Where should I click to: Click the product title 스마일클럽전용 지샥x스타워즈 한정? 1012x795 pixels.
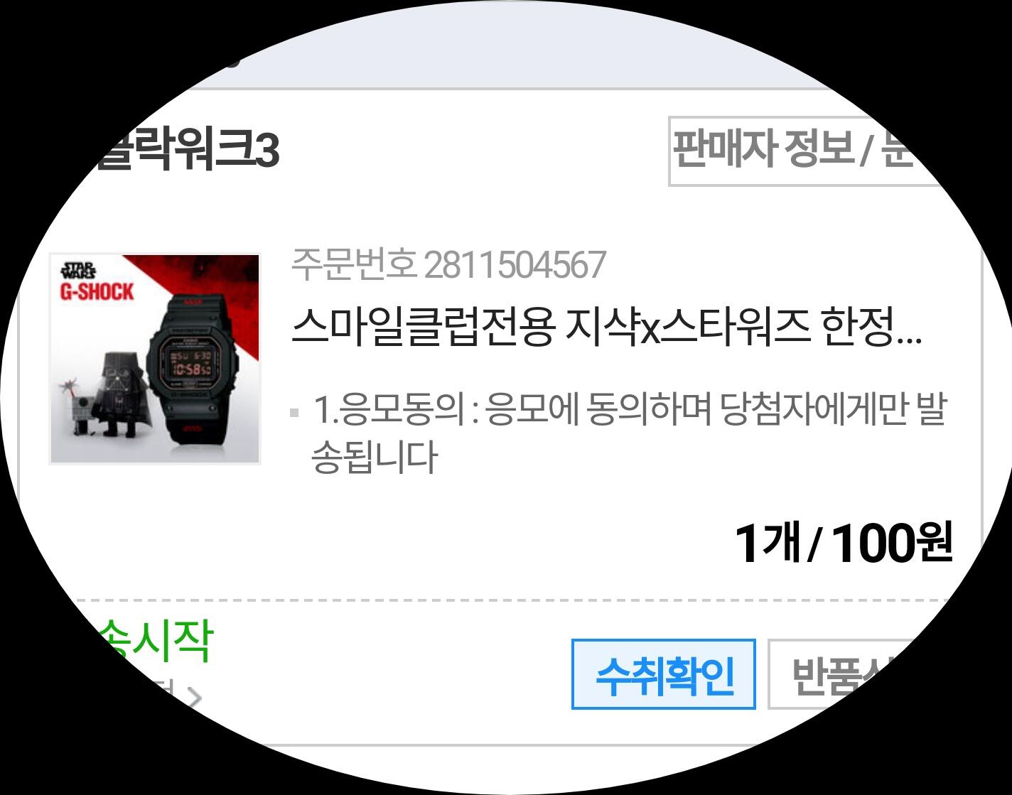[x=606, y=329]
